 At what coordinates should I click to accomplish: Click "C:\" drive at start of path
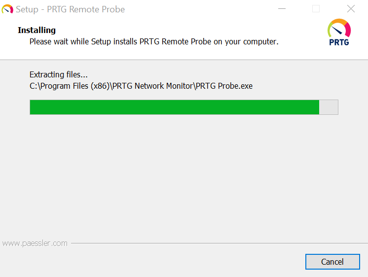(36, 86)
